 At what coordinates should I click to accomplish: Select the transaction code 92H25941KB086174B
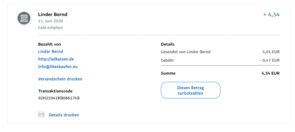[59, 98]
